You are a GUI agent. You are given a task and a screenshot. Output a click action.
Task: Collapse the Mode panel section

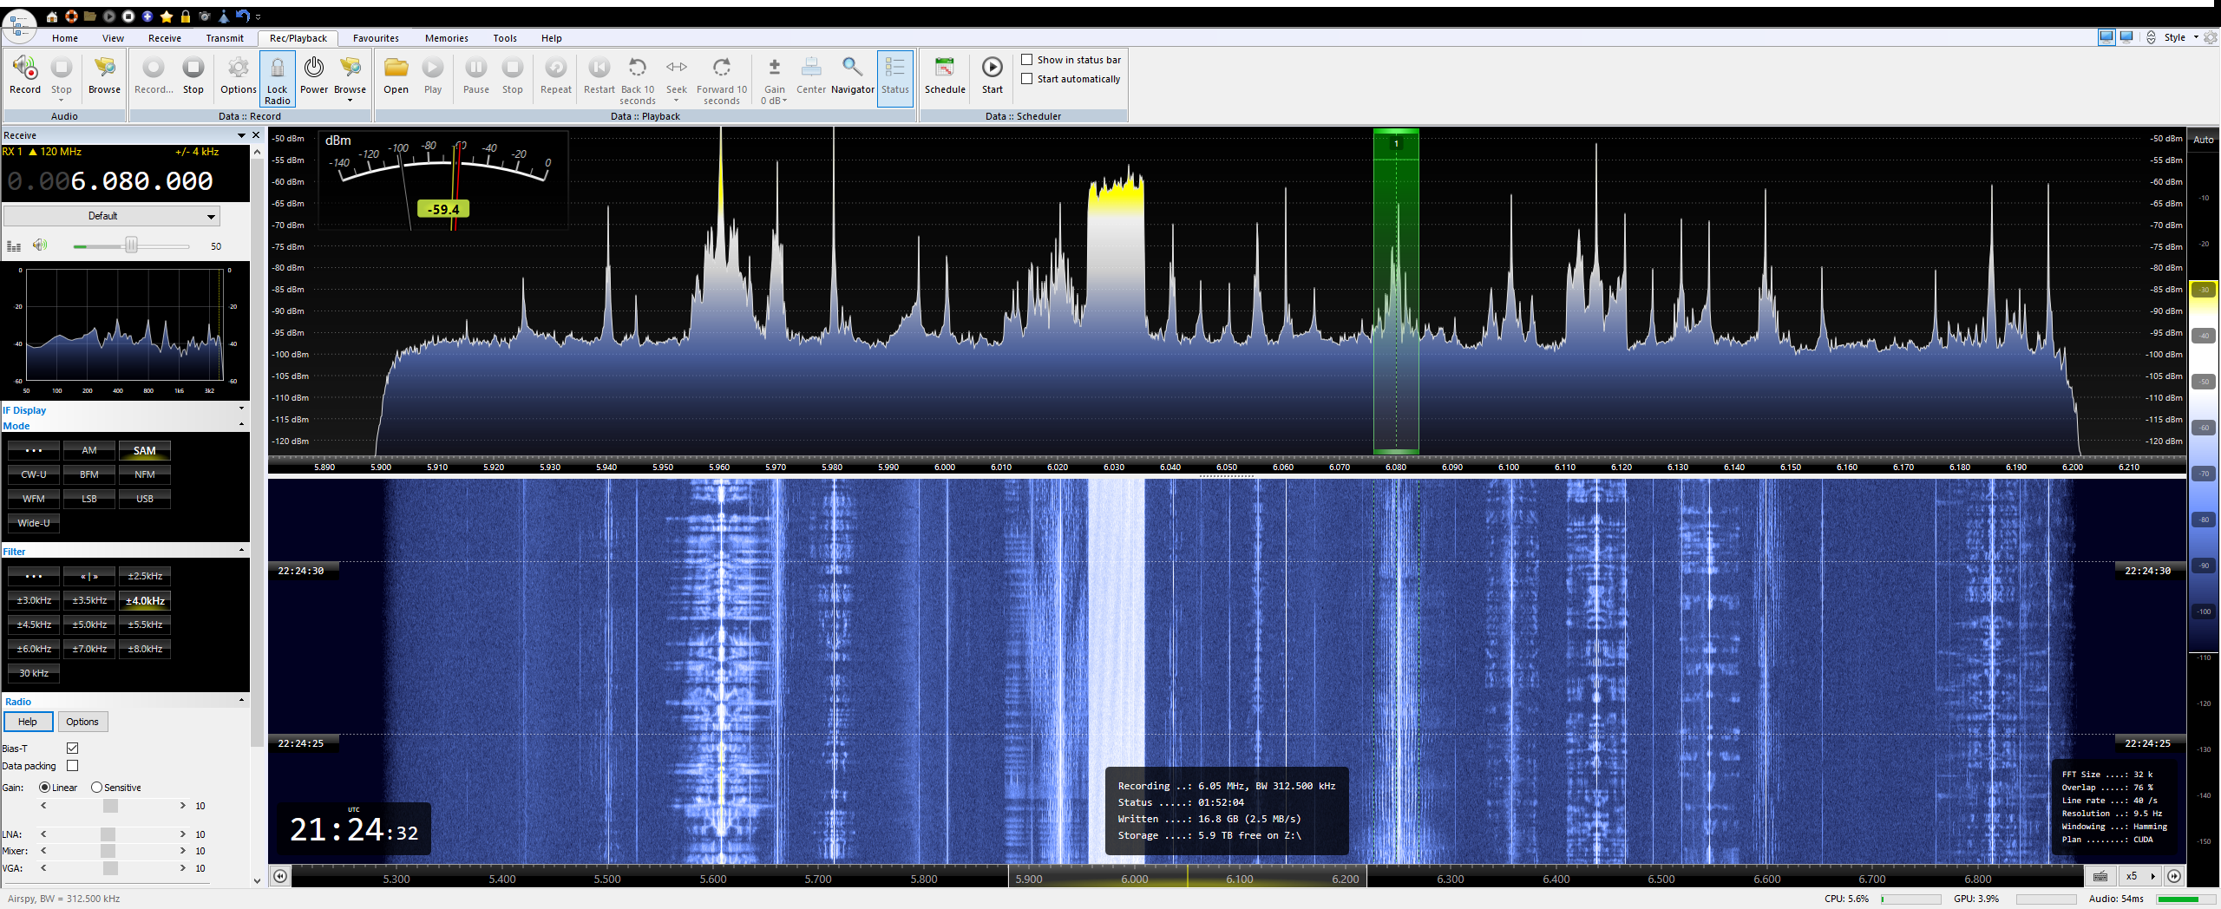click(241, 424)
